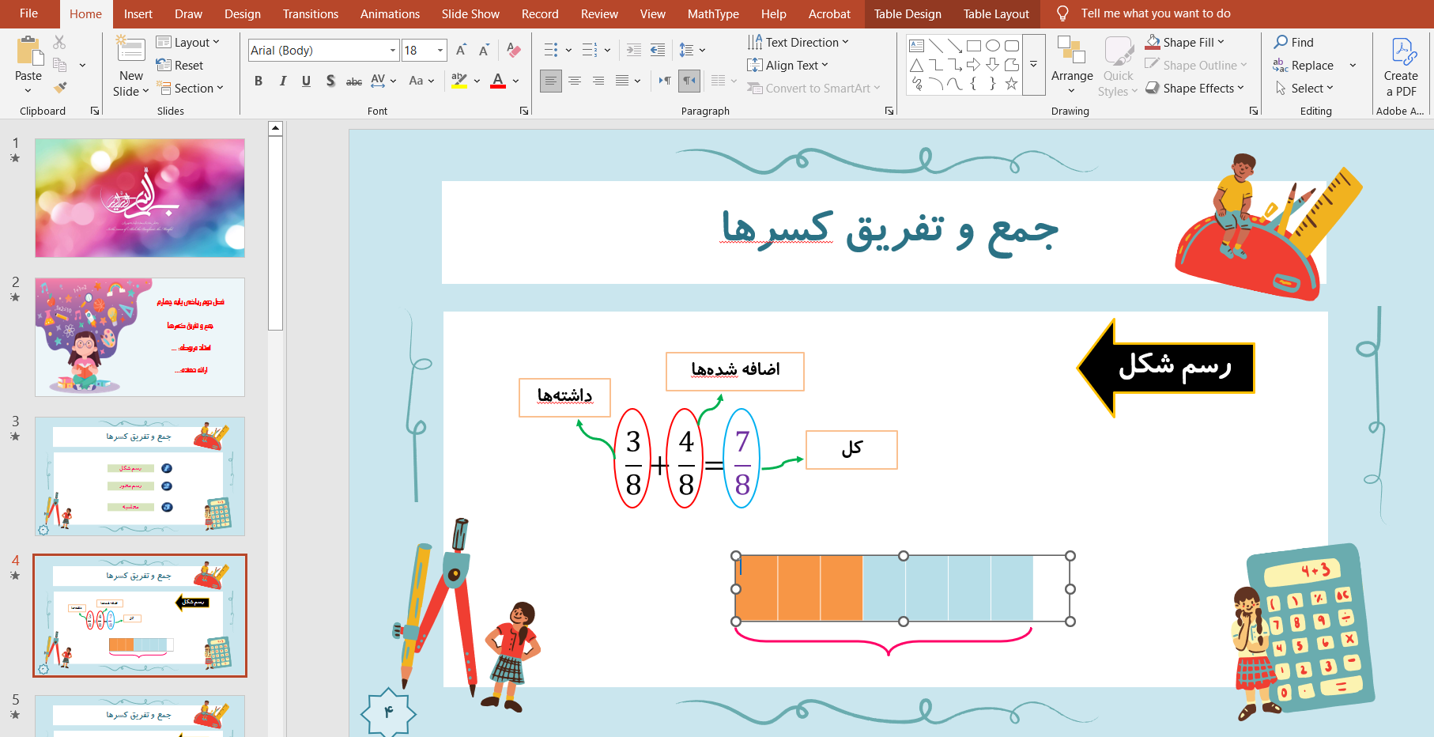Clear all formatting with eraser icon

click(514, 51)
